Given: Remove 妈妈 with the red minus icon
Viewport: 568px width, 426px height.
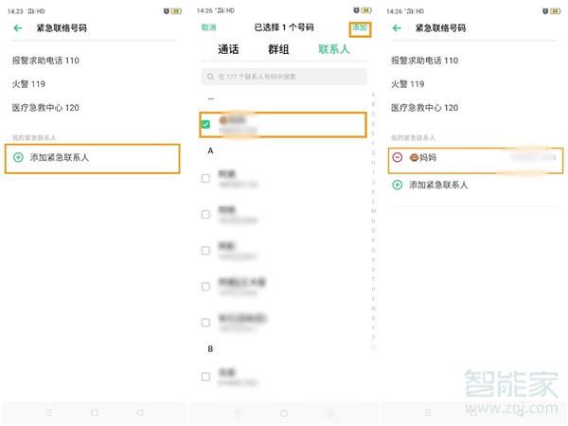Looking at the screenshot, I should pos(398,158).
